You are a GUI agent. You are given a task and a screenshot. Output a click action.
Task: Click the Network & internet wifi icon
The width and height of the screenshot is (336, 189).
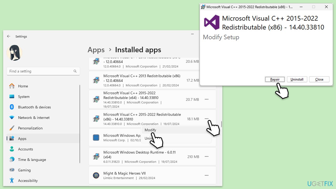[x=12, y=118]
